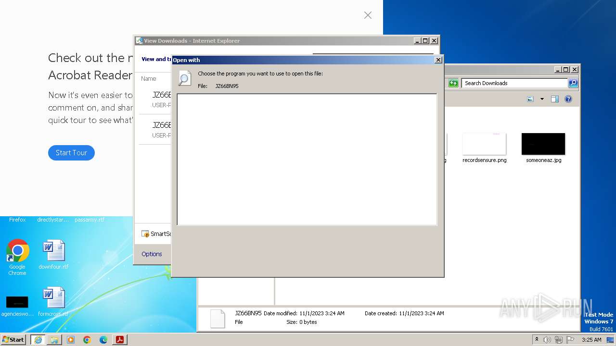This screenshot has width=616, height=346.
Task: Dismiss the Acrobat Reader tour panel
Action: (x=368, y=15)
